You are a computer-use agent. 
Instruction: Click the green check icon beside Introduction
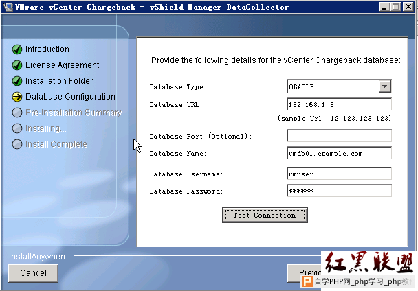coord(17,49)
